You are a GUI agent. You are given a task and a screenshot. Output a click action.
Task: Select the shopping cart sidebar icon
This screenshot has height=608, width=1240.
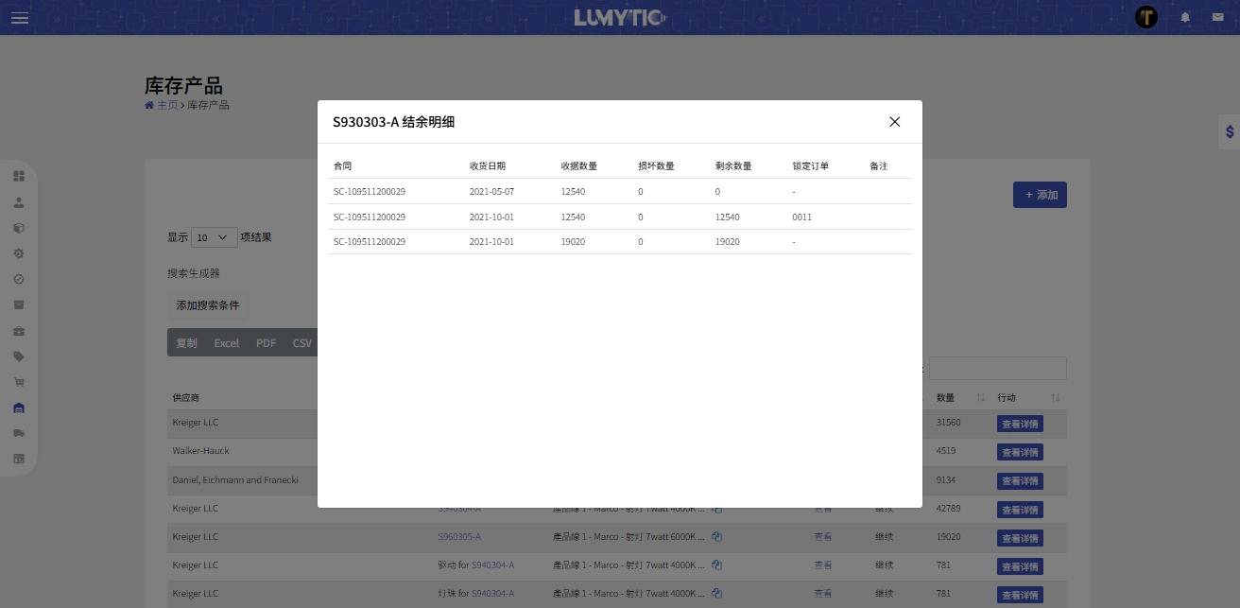pyautogui.click(x=19, y=382)
